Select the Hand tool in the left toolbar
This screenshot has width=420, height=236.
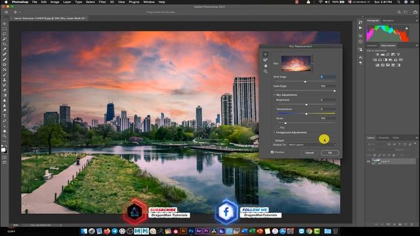[x=5, y=131]
